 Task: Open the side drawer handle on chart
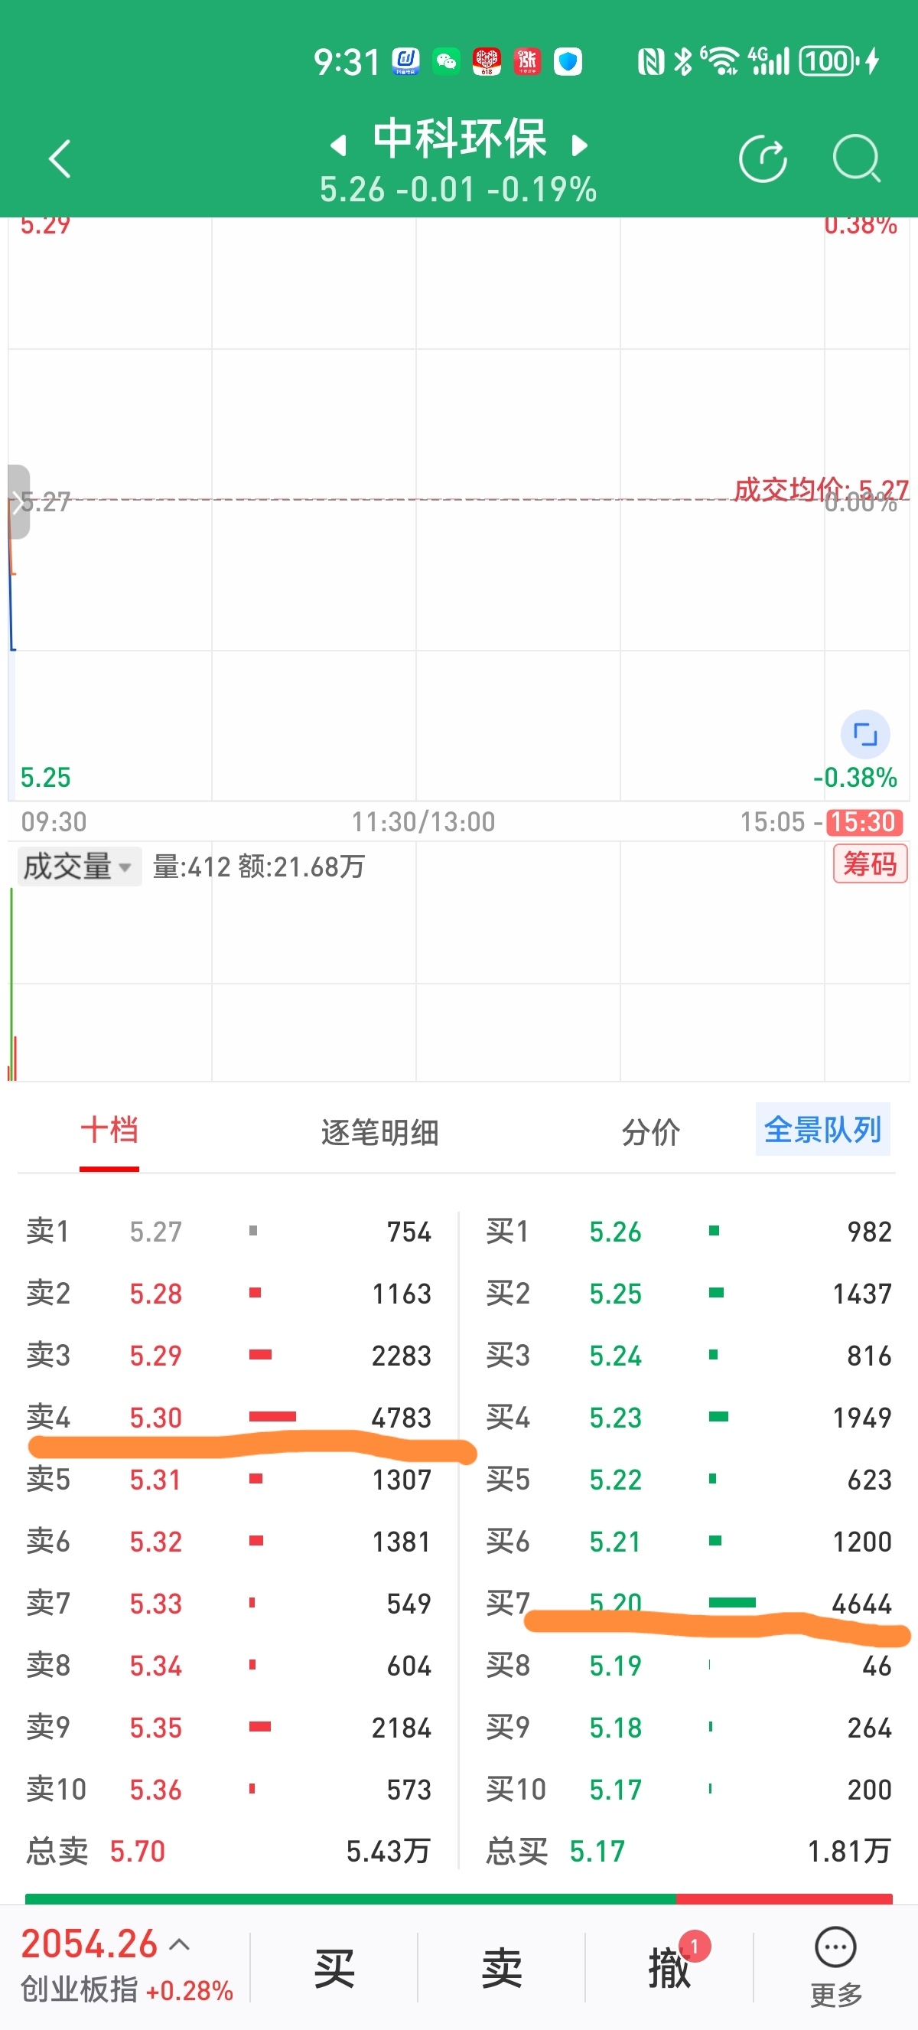[x=19, y=502]
